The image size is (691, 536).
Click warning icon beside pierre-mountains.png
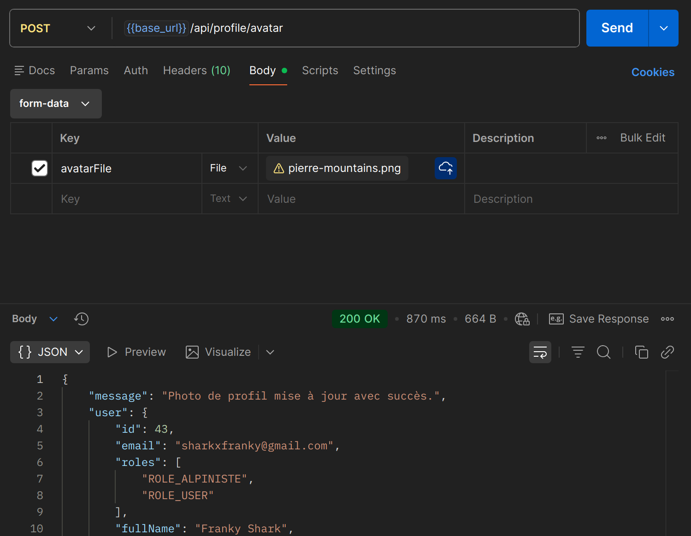pyautogui.click(x=278, y=168)
